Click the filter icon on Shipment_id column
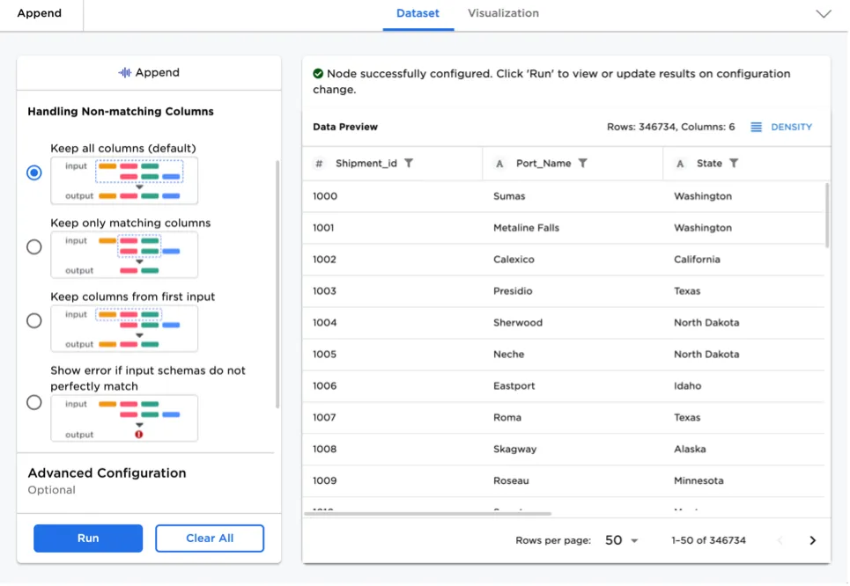This screenshot has height=586, width=850. tap(409, 164)
